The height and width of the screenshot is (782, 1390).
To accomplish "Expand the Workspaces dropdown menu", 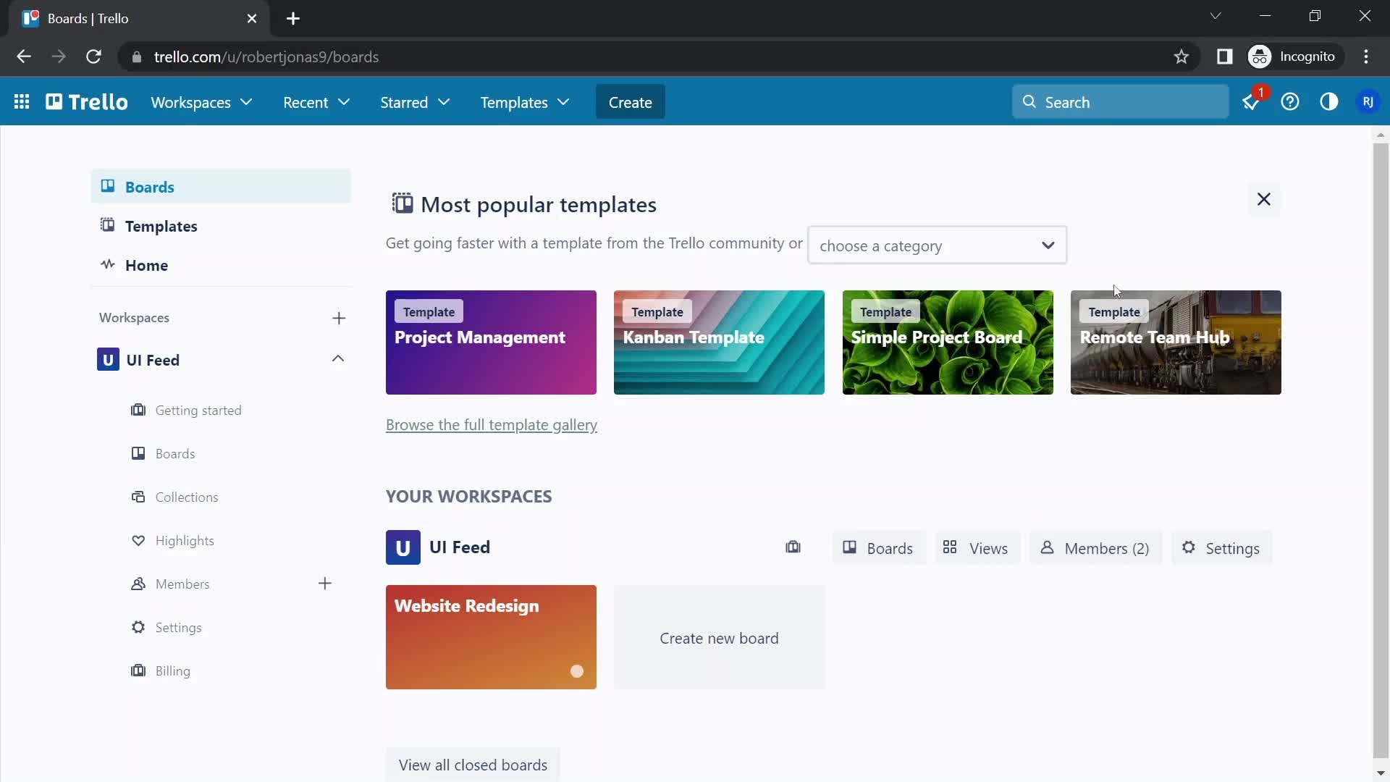I will coord(201,102).
